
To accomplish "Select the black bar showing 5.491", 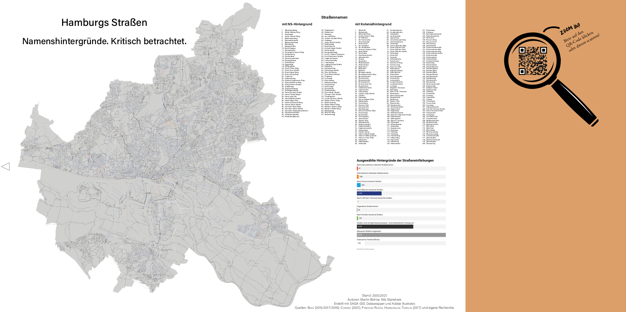I will tap(385, 227).
